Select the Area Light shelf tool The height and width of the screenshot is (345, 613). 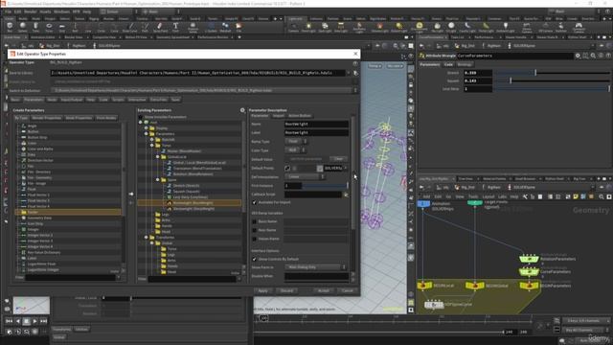click(341, 28)
